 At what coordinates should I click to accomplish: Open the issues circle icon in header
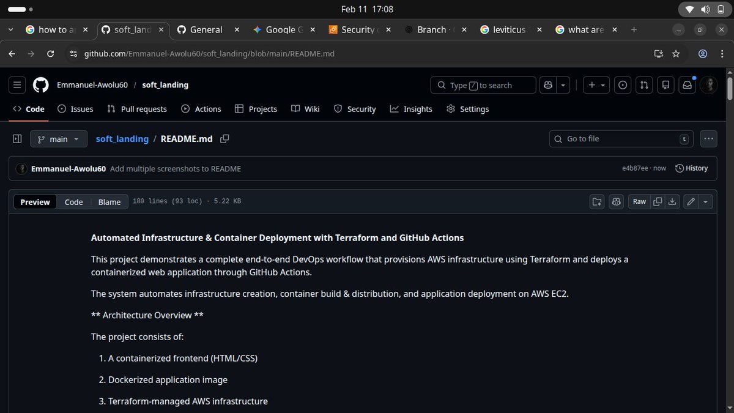[x=623, y=85]
